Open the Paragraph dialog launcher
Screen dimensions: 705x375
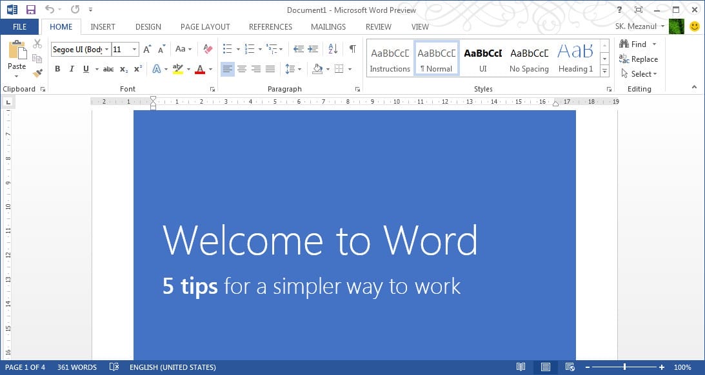tap(357, 90)
